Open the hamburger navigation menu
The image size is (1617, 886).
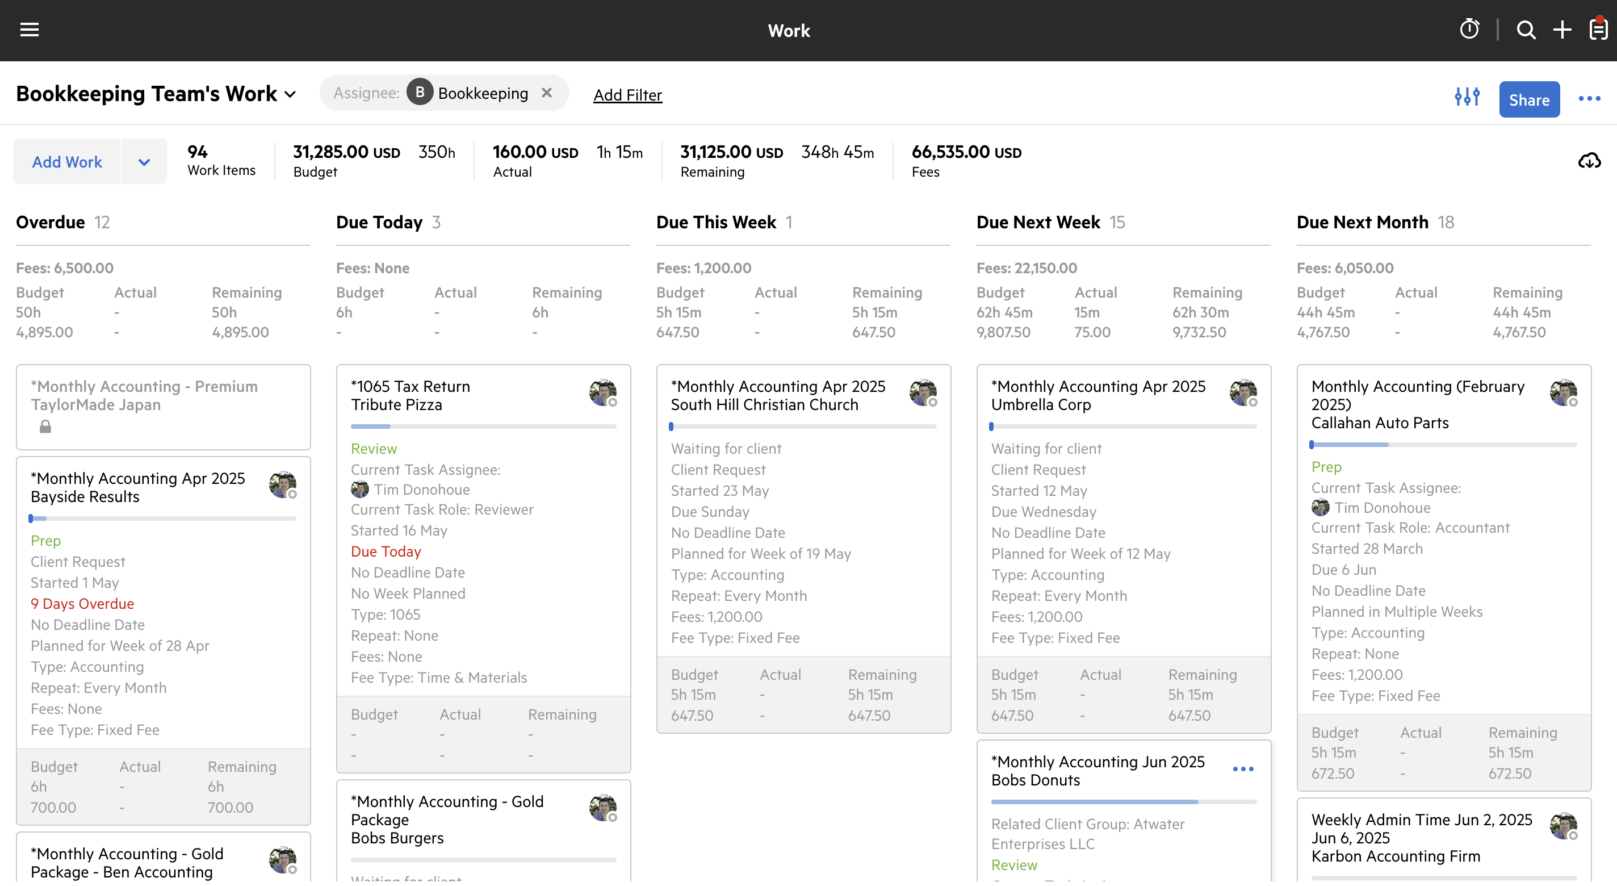[30, 30]
